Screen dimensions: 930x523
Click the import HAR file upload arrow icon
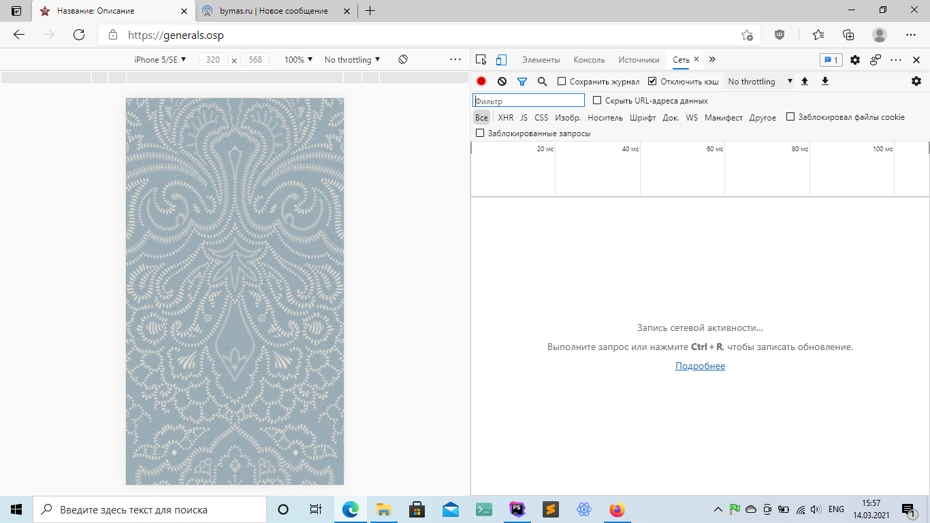[805, 81]
